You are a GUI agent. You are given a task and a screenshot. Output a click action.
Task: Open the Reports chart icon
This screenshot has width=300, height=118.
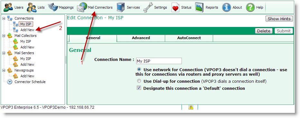[x=199, y=7]
